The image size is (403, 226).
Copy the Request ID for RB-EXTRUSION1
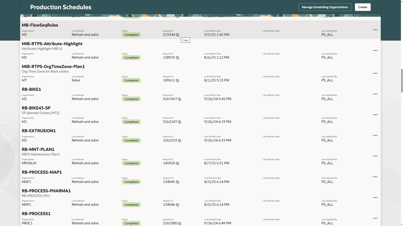pos(180,141)
